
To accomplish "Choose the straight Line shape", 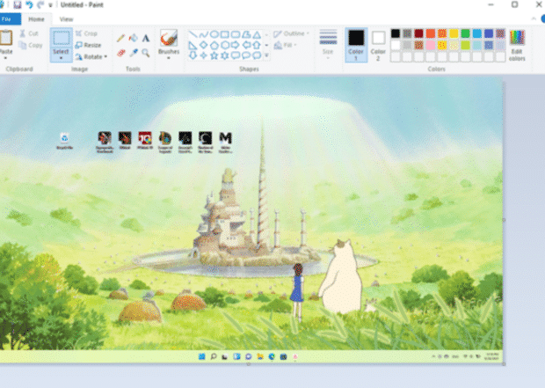I will click(193, 34).
